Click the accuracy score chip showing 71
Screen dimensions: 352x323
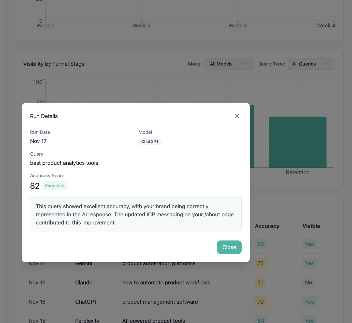tap(260, 282)
